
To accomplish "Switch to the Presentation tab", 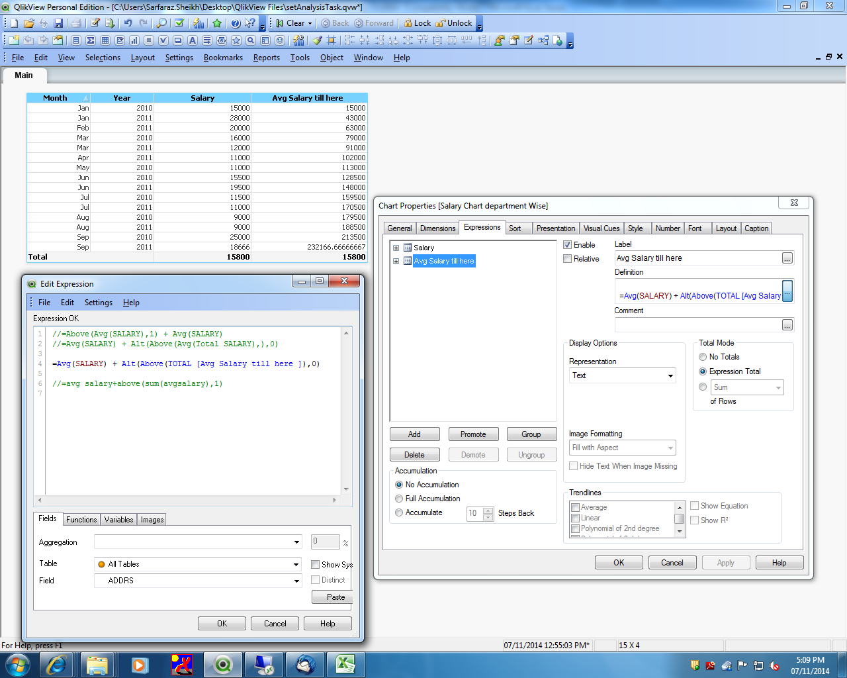I will pyautogui.click(x=555, y=228).
